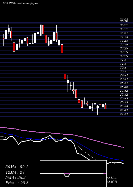133x187 pixels.
Task: Select the 27.32 price axis label
Action: click(124, 95)
